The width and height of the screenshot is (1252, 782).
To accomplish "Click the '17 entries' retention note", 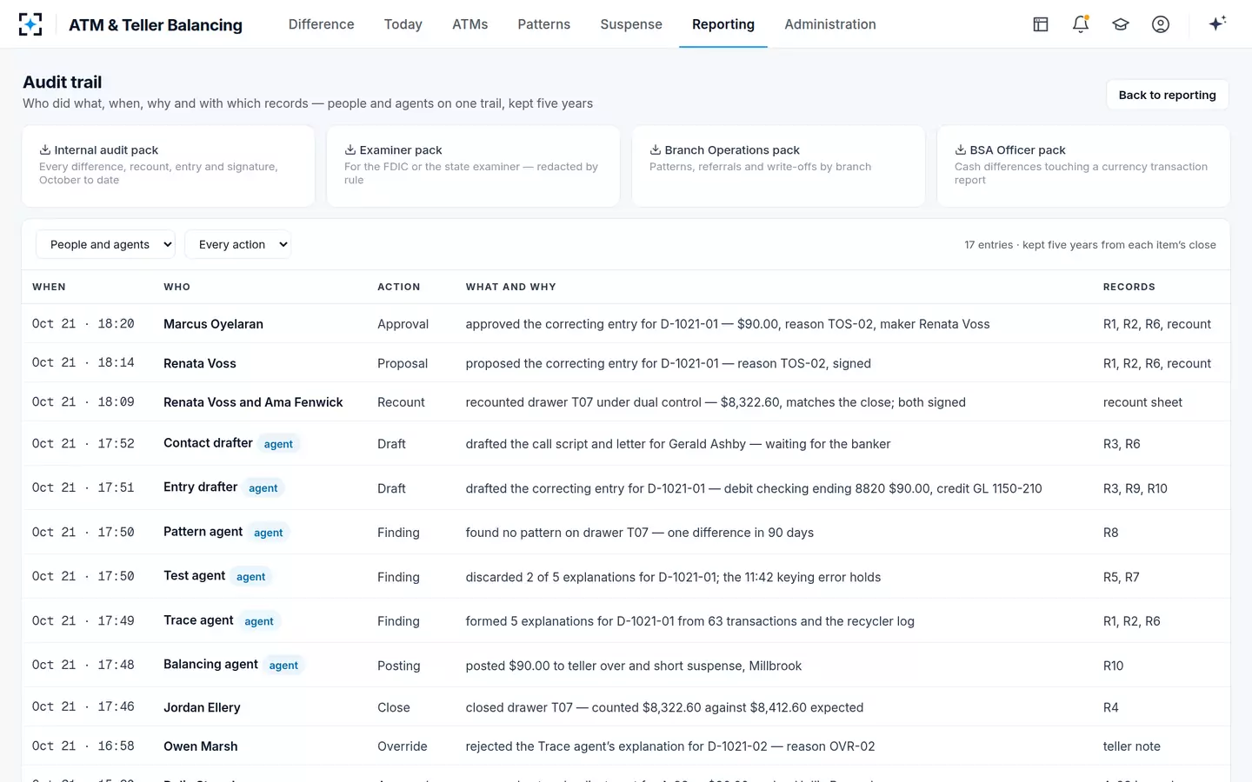I will click(x=1090, y=245).
